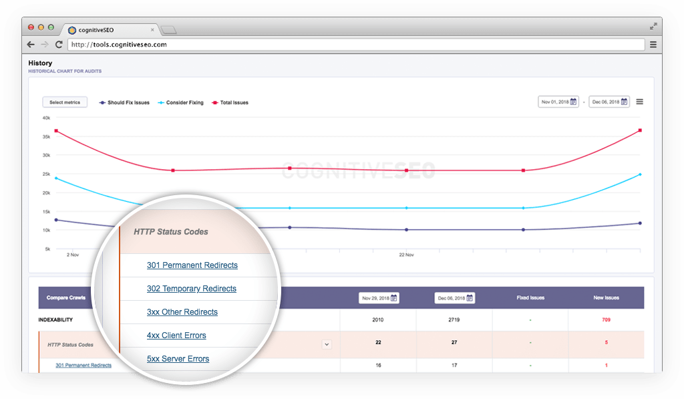Click the URL address bar
The width and height of the screenshot is (684, 399).
coord(356,45)
